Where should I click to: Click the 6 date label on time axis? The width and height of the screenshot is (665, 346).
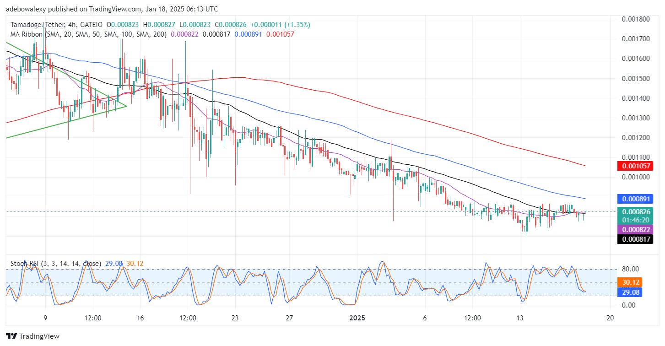[x=425, y=318]
